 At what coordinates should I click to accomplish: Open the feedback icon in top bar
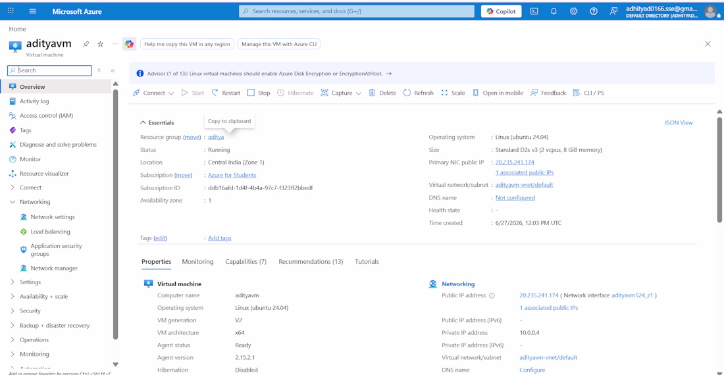[x=613, y=11]
